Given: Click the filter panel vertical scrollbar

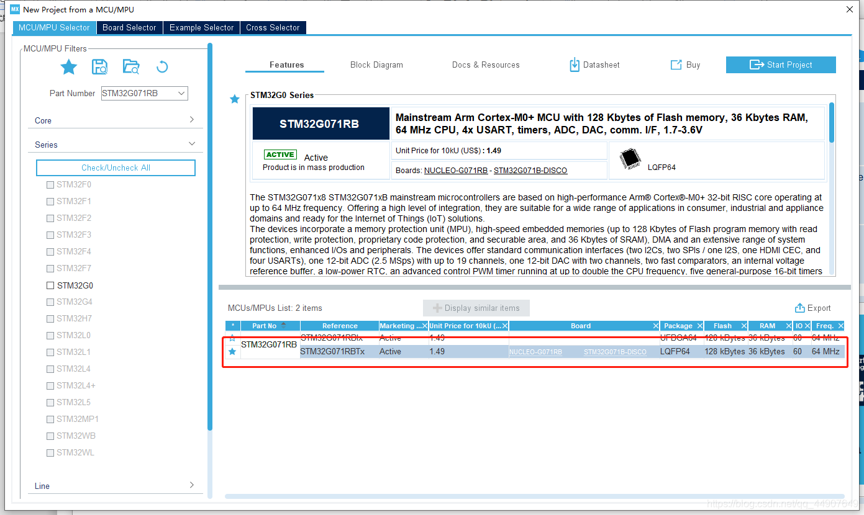Looking at the screenshot, I should tap(210, 236).
